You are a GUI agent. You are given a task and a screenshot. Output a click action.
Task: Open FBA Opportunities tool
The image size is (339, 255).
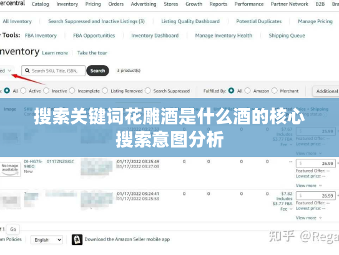pos(94,36)
